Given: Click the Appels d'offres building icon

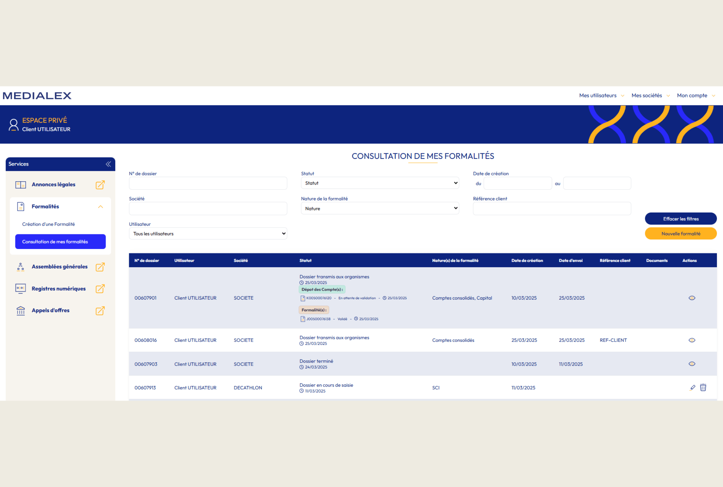Looking at the screenshot, I should 21,311.
